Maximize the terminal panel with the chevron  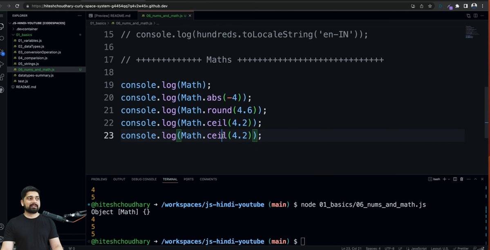(475, 179)
